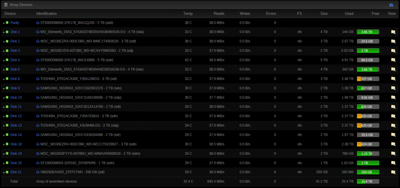400x188 pixels.
Task: Click the orange 537 GB free bar for Disk 8
Action: pos(368,79)
